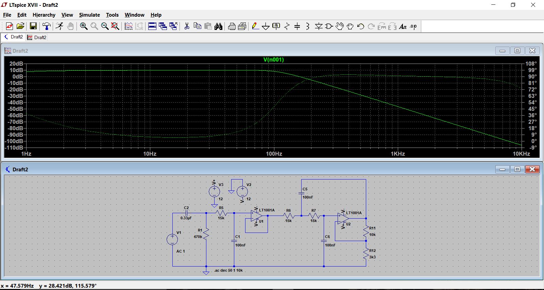
Task: Open the File menu
Action: tap(7, 15)
